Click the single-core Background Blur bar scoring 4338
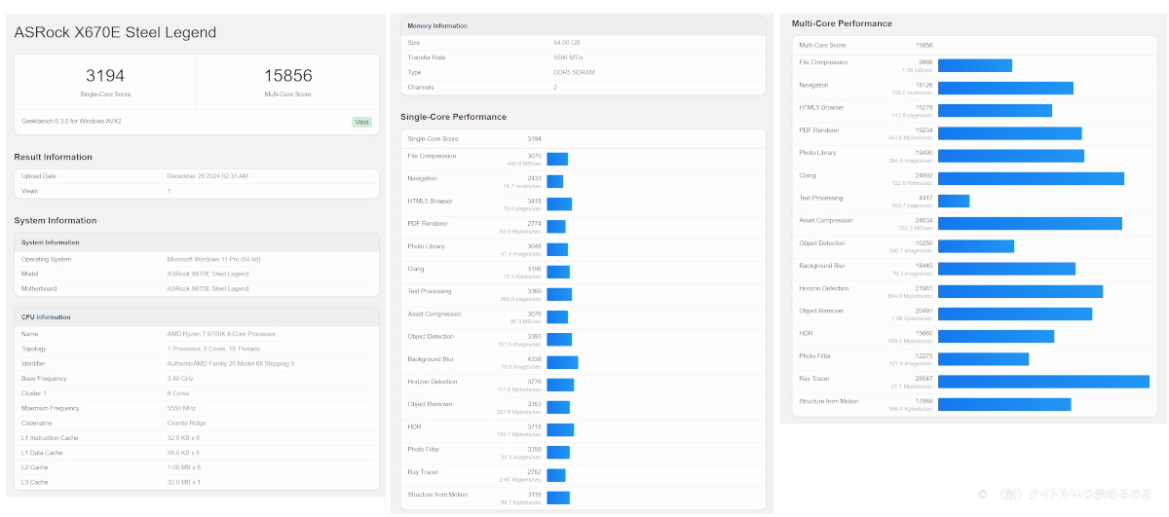1169x517 pixels. (563, 362)
